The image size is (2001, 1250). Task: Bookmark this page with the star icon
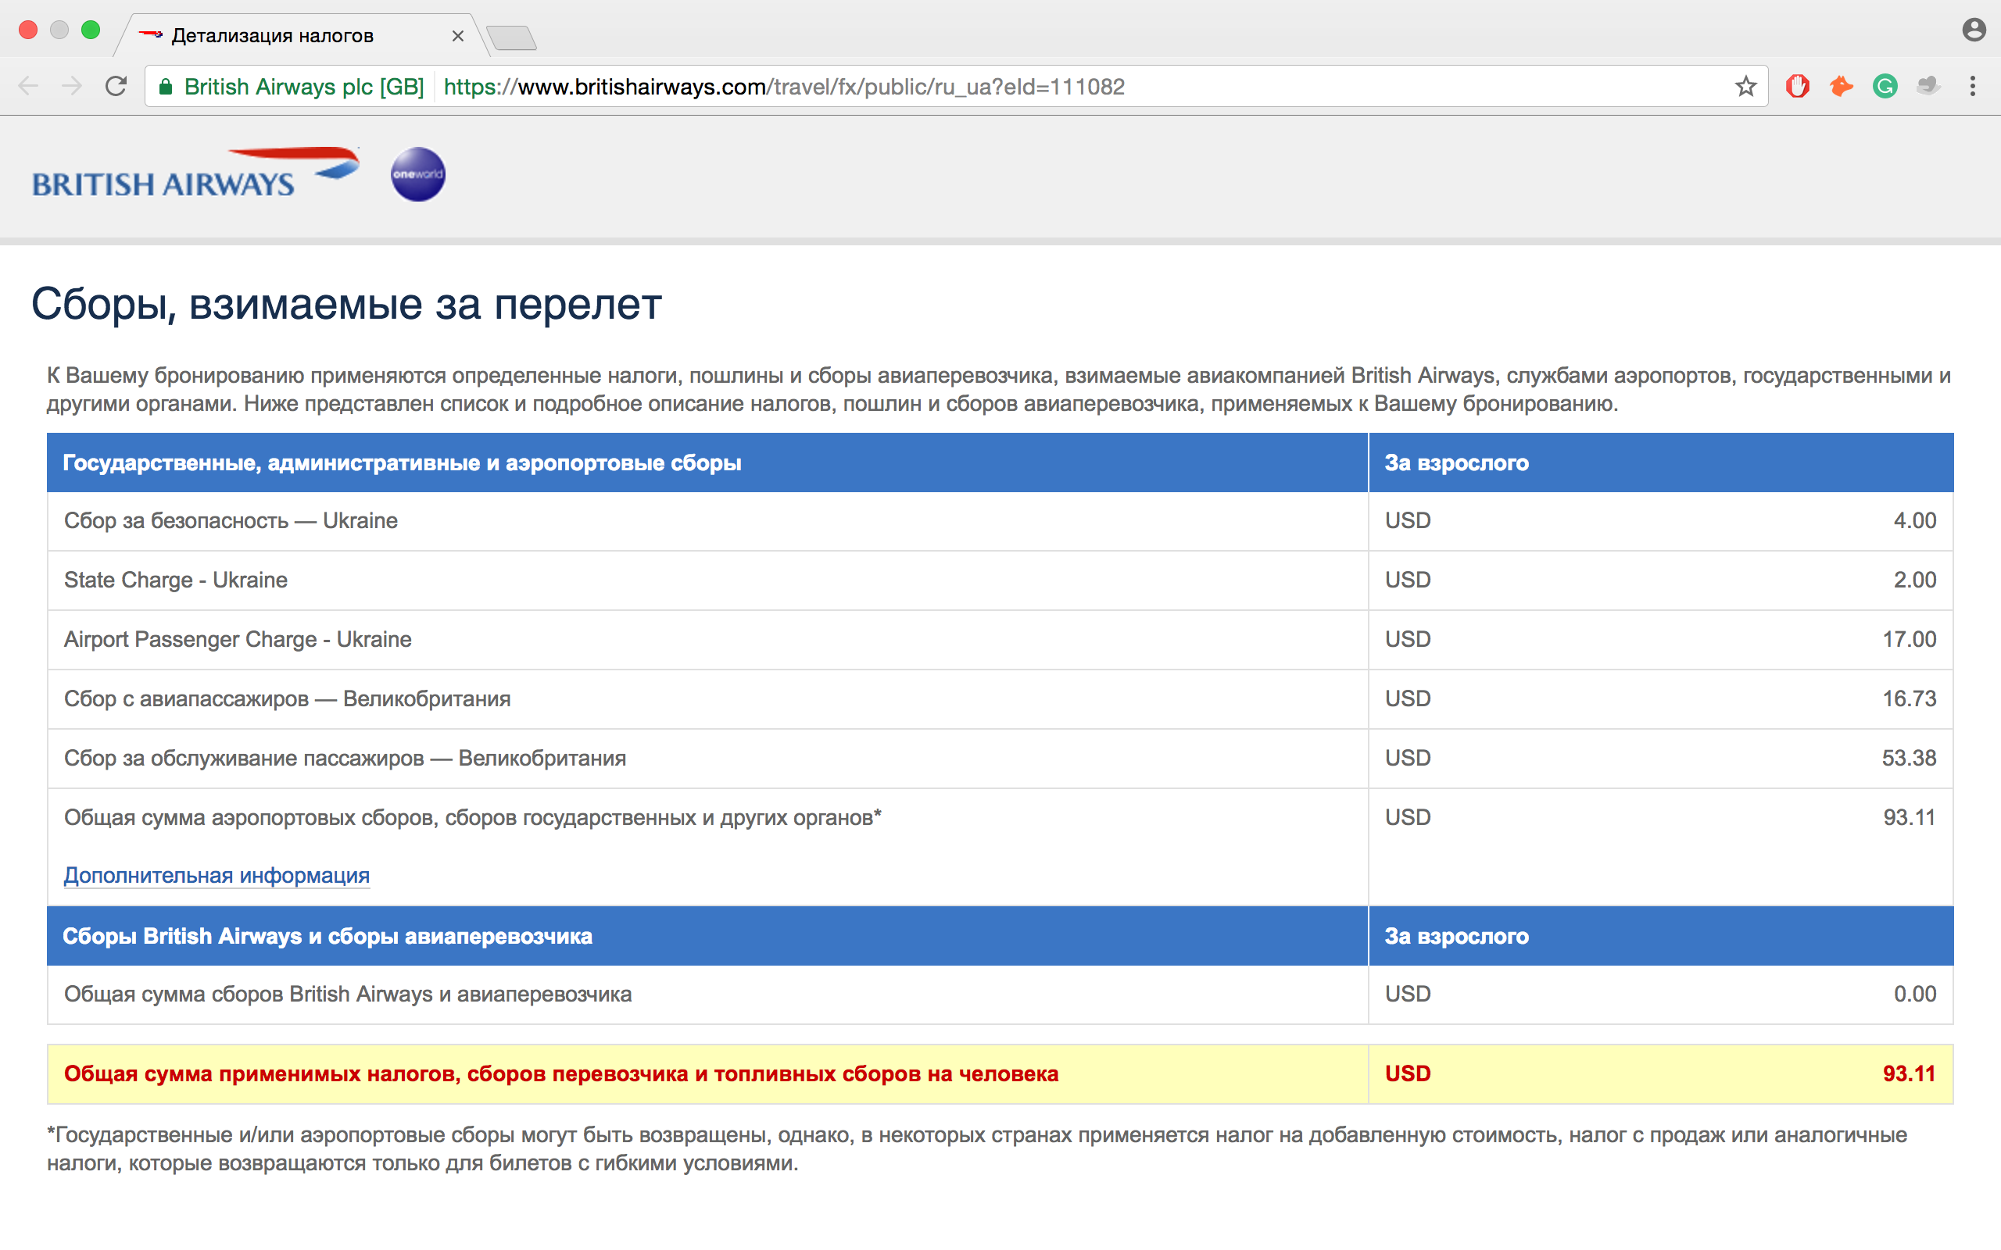point(1745,86)
